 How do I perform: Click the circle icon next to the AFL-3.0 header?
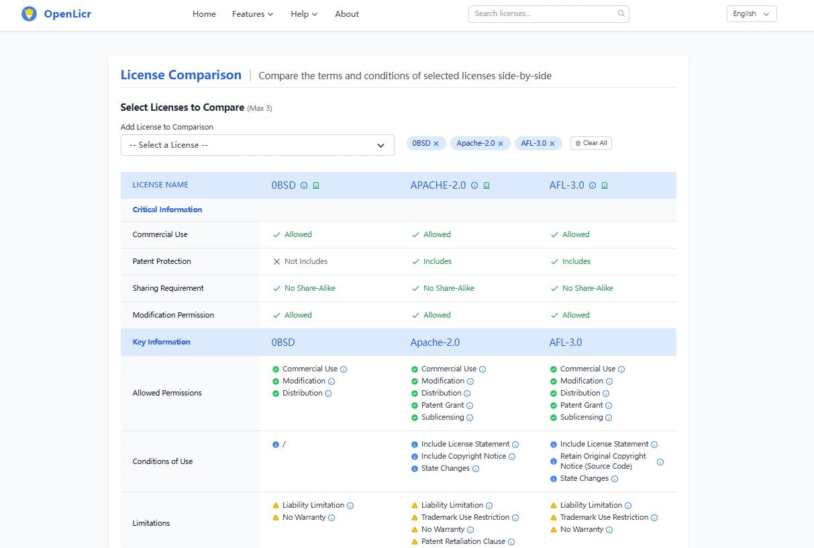[593, 185]
